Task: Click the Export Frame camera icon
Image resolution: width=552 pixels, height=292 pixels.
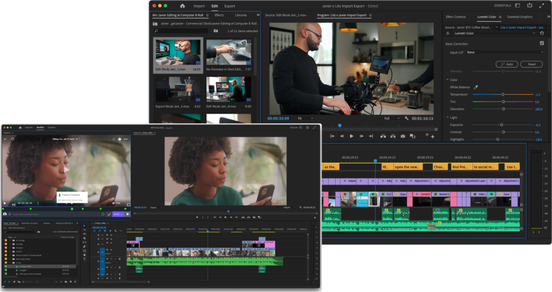Action: click(x=403, y=136)
